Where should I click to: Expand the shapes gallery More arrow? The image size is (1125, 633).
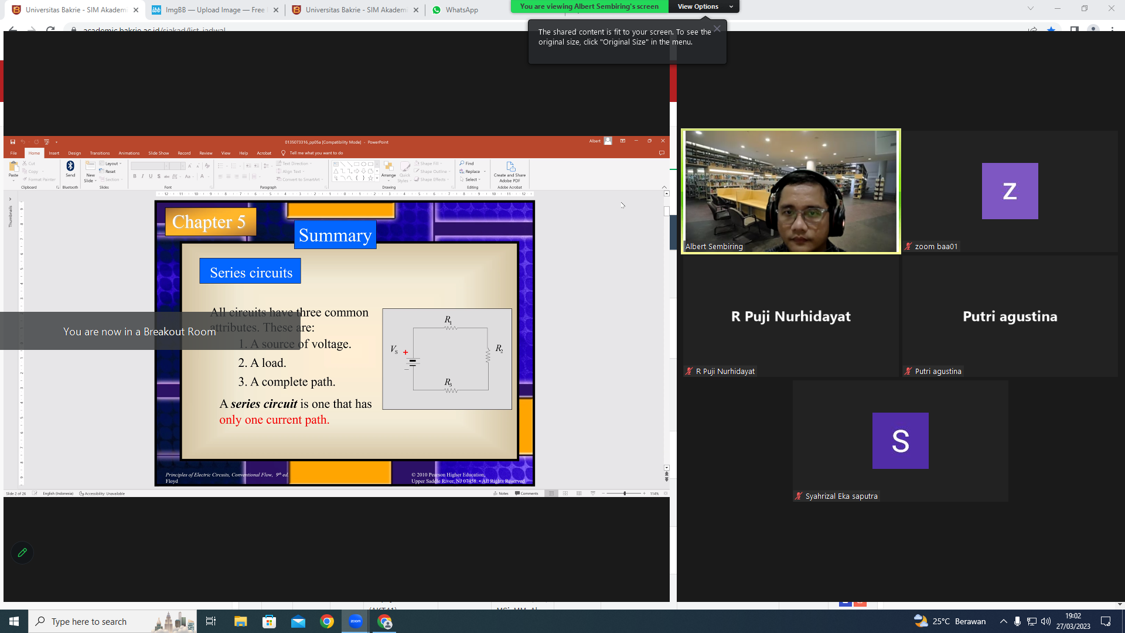[377, 178]
